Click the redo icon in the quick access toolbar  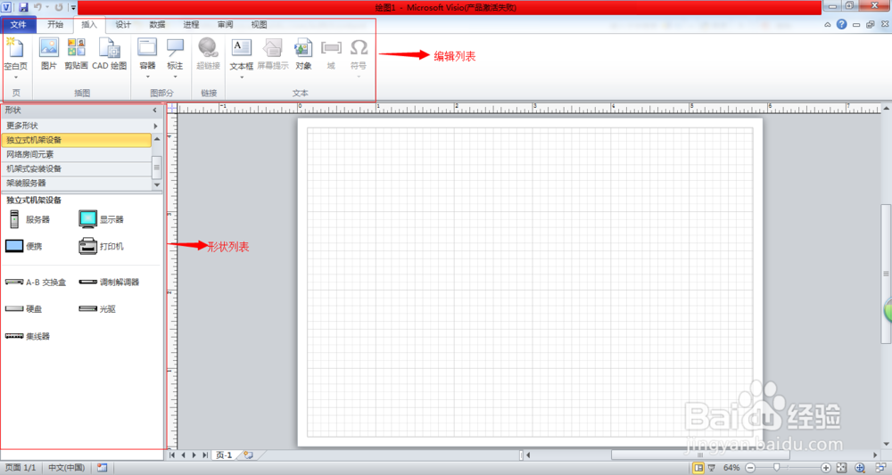59,7
